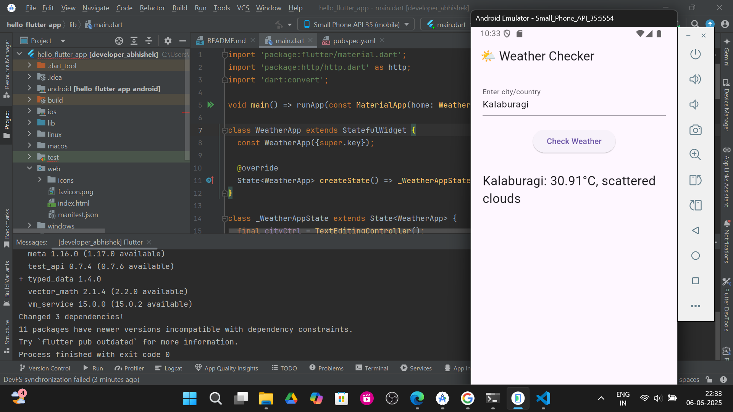Expand the lib folder in tree
Screen dimensions: 733x412
29,123
